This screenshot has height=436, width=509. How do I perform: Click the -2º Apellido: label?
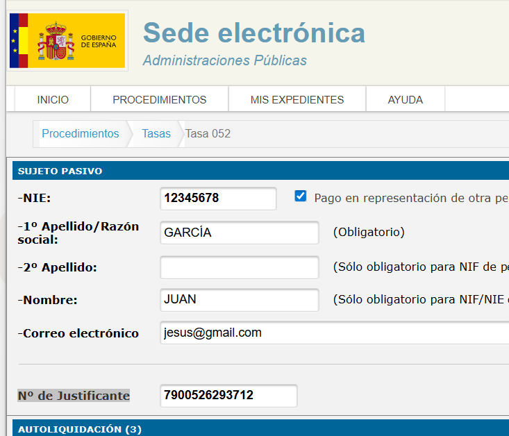pos(57,267)
